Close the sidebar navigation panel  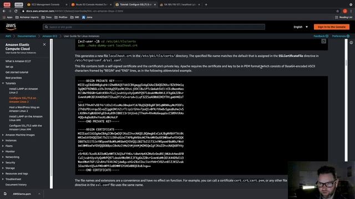pyautogui.click(x=44, y=44)
